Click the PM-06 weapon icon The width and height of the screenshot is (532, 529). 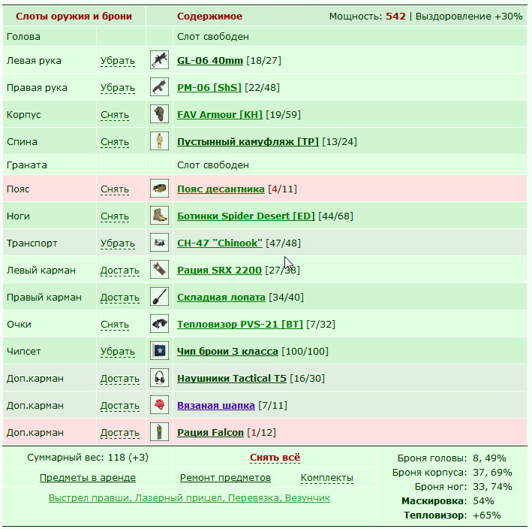[x=160, y=87]
